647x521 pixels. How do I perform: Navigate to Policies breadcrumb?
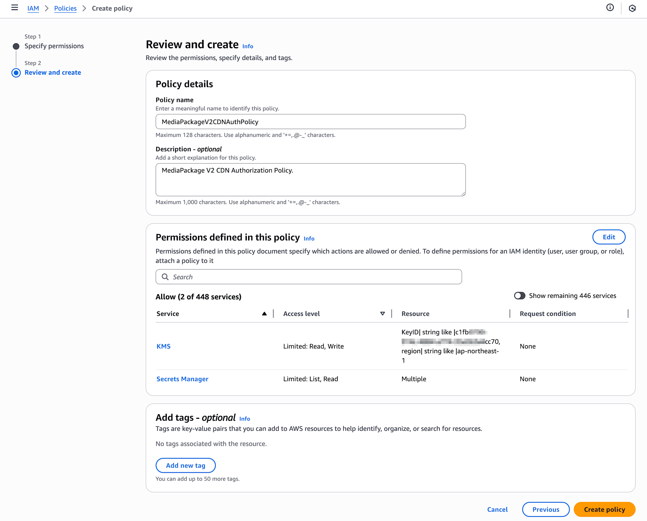tap(65, 8)
